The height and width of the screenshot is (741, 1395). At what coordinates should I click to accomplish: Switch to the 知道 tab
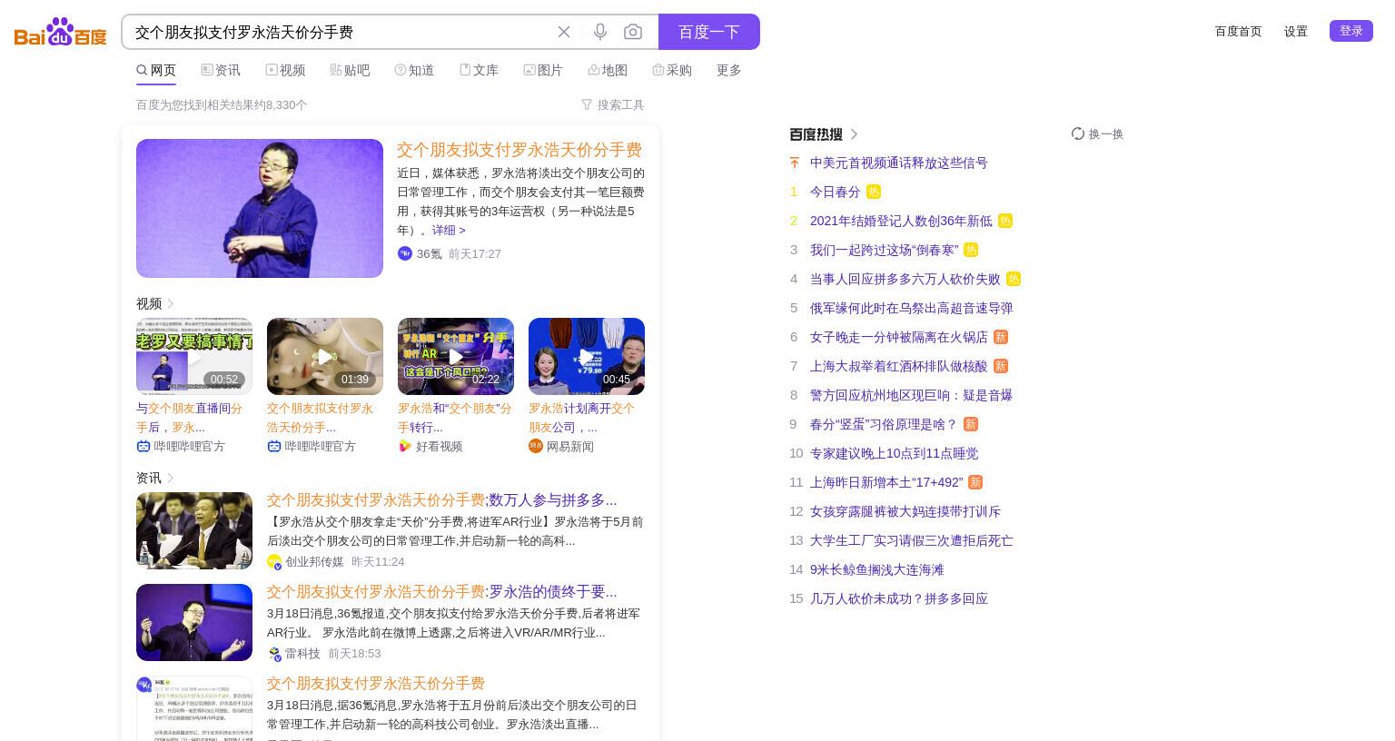tap(414, 70)
